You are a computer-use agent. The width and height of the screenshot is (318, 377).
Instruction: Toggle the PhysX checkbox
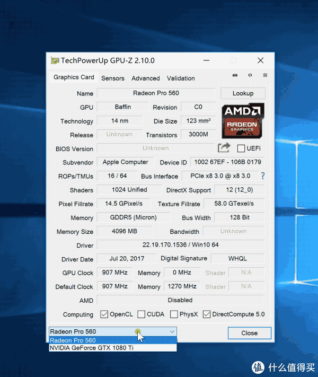click(174, 314)
